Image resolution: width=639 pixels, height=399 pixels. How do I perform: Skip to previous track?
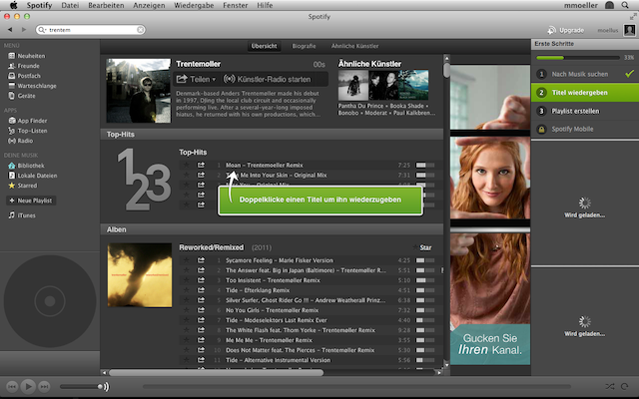click(x=12, y=386)
